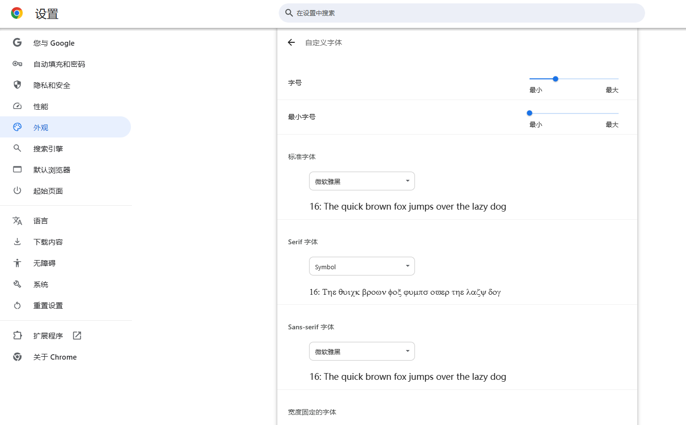Click the search magnifier icon in search bar
686x425 pixels.
click(x=289, y=13)
